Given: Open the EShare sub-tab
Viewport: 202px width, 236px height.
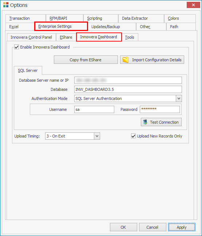Looking at the screenshot, I should (x=66, y=37).
